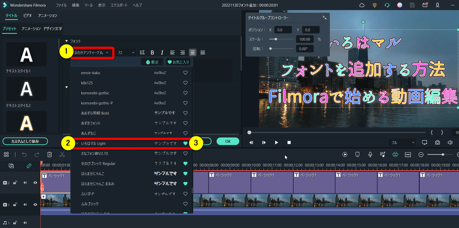Switch to the top アニメーション tab

pyautogui.click(x=47, y=16)
